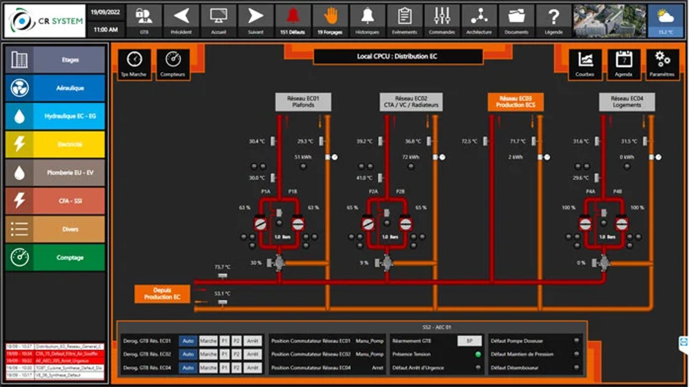This screenshot has width=691, height=387.
Task: Go forward with the Suivant arrow
Action: 256,20
